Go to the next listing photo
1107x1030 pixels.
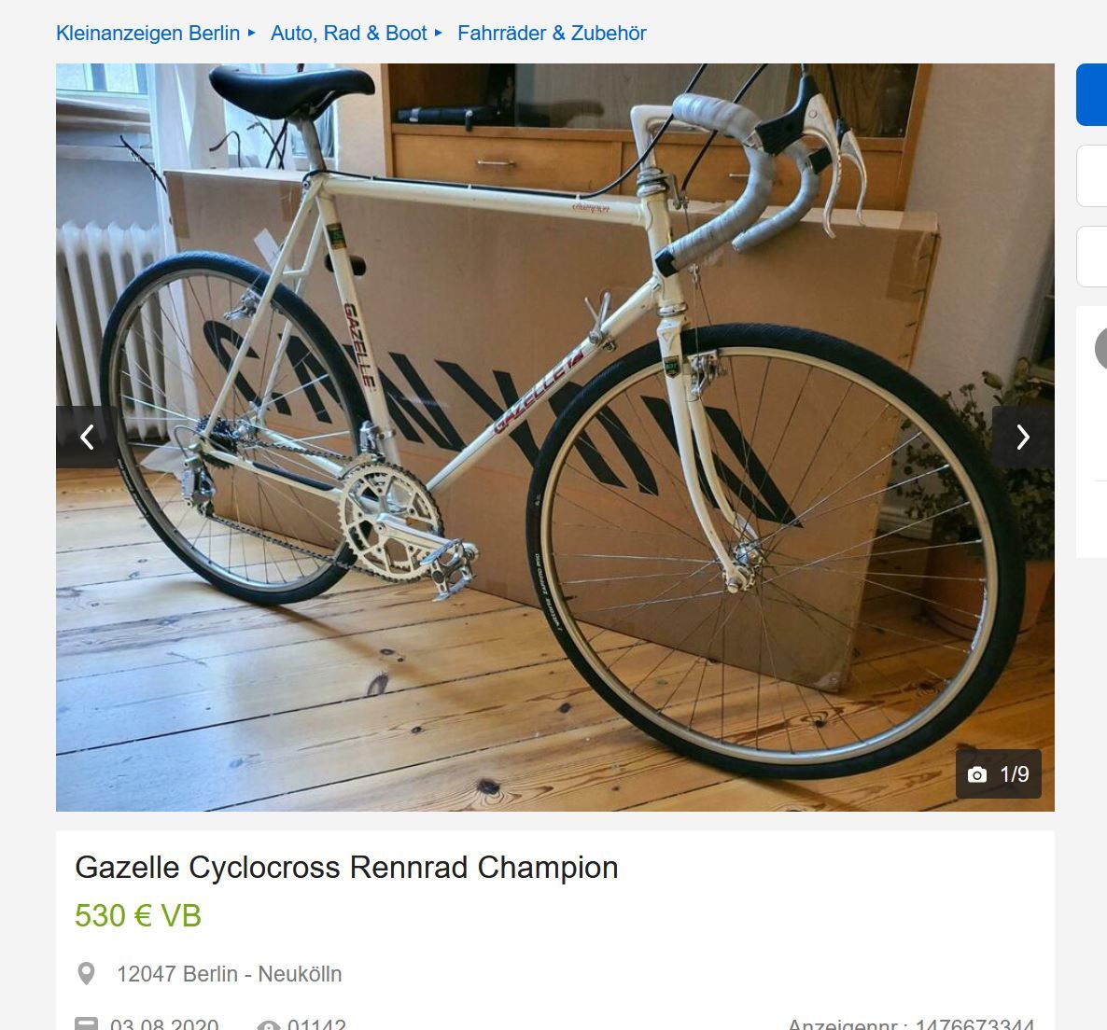pyautogui.click(x=1023, y=437)
